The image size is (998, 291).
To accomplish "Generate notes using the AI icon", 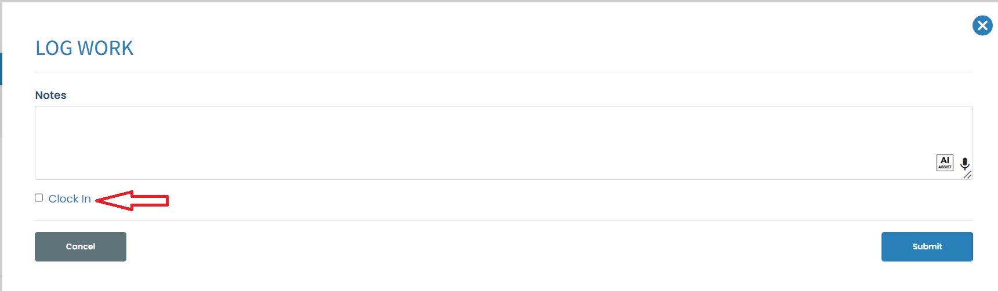I will tap(945, 163).
